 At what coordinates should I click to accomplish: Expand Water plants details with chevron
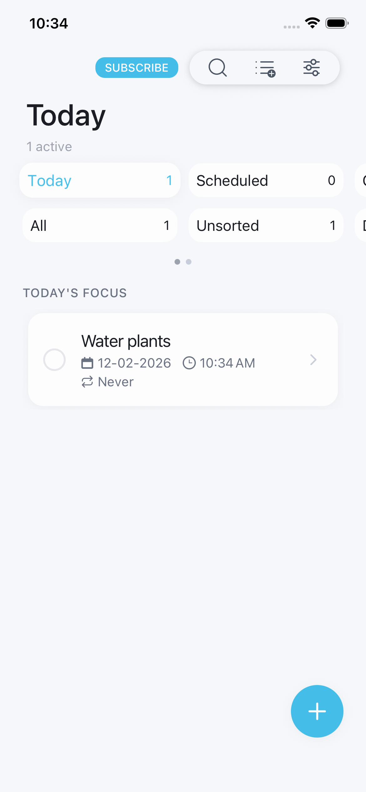313,360
